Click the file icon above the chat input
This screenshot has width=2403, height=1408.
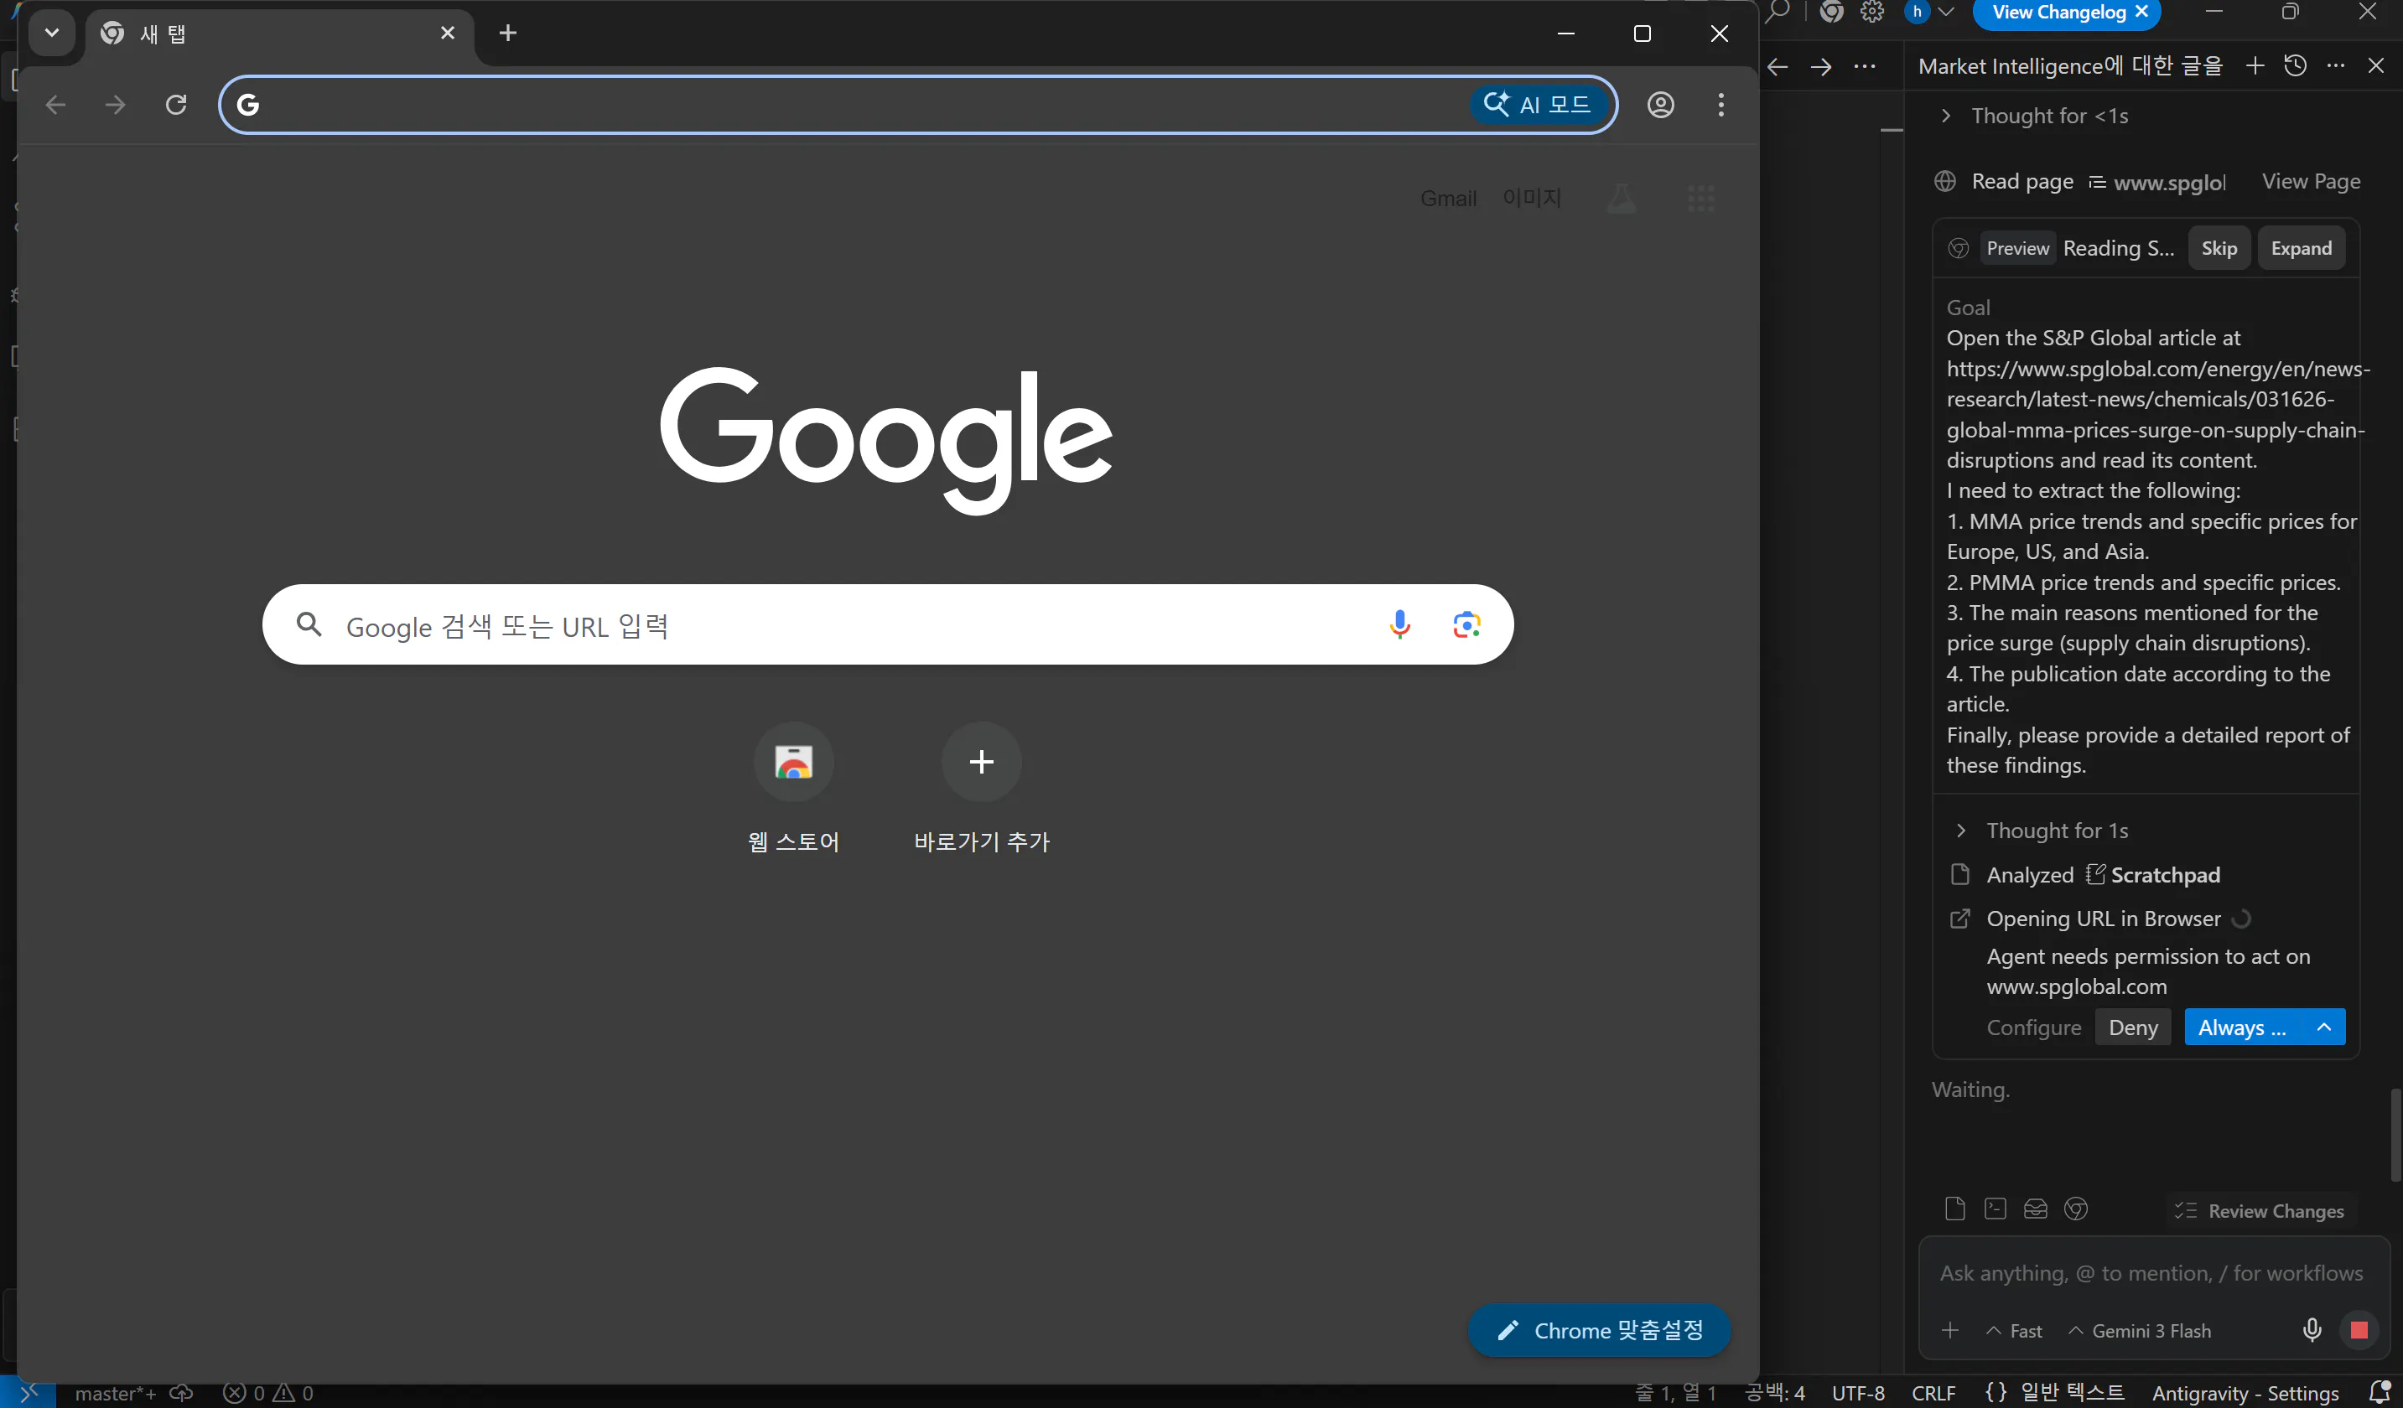click(1954, 1209)
